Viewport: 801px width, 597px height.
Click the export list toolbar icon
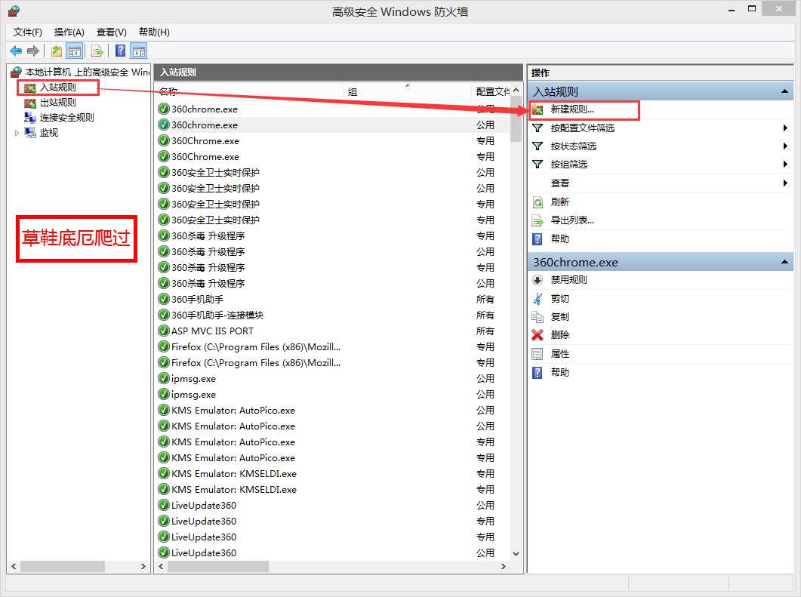pos(97,51)
